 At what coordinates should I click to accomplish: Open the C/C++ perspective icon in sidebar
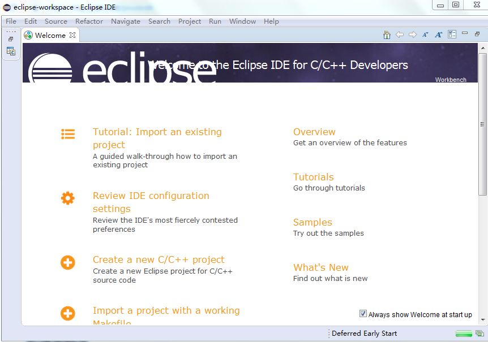pyautogui.click(x=11, y=51)
